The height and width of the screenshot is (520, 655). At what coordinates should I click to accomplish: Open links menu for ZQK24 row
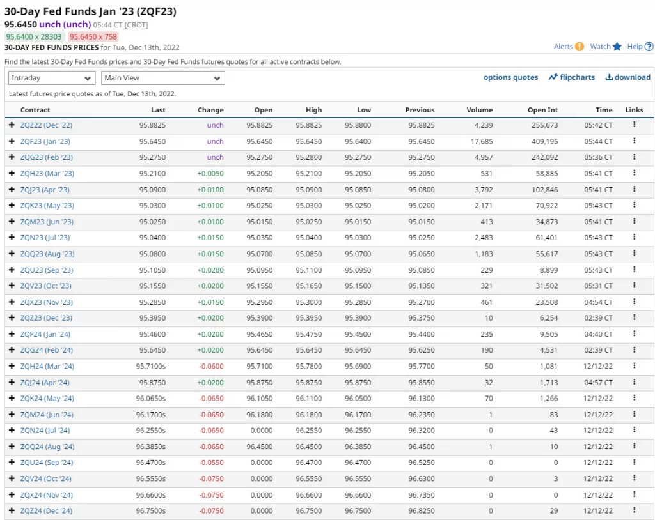(x=634, y=398)
